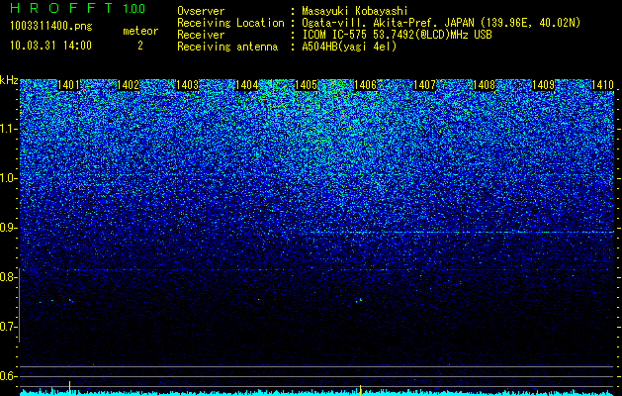Click the Ovserver label

pos(201,11)
